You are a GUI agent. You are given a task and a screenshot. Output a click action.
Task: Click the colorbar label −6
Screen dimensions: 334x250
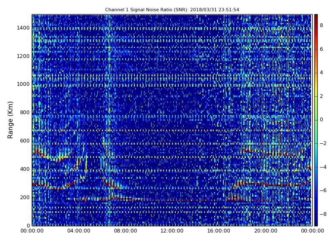click(x=323, y=190)
